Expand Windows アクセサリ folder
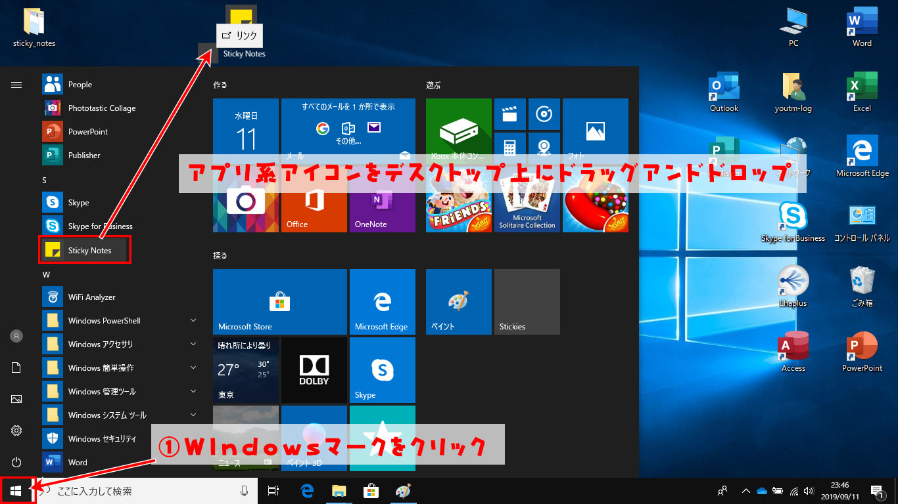 [x=120, y=345]
